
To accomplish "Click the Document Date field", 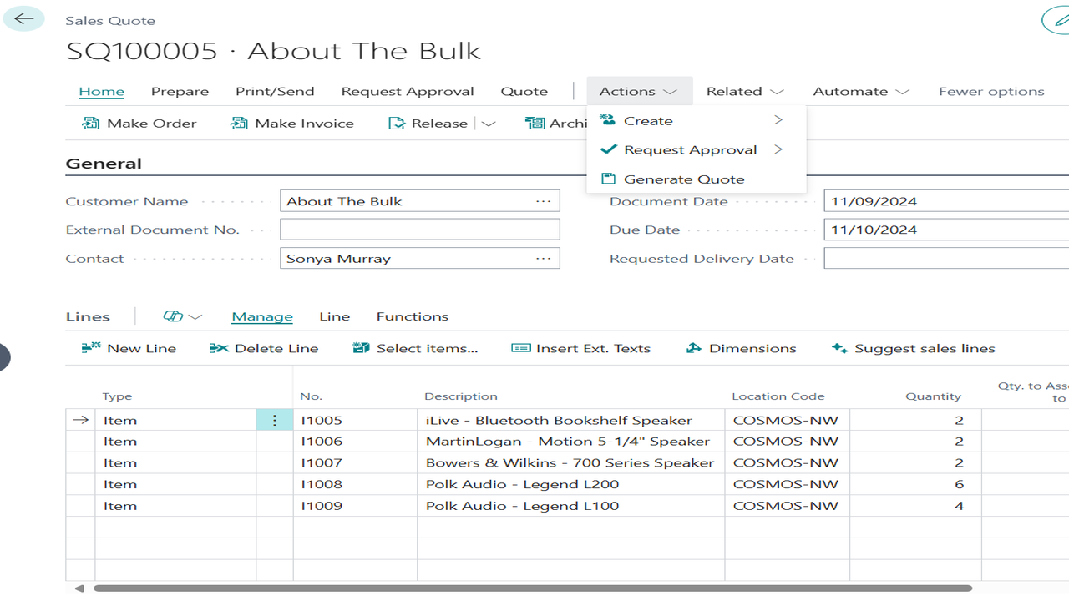I will 946,201.
